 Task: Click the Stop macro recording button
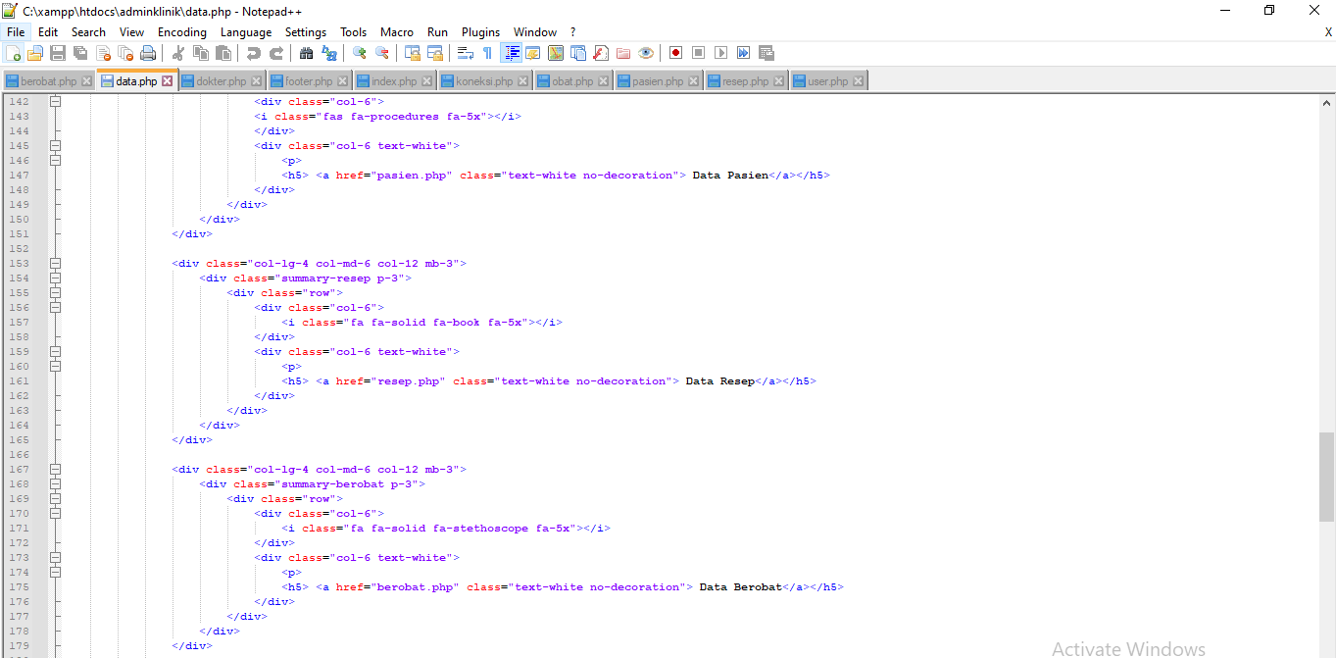coord(698,53)
